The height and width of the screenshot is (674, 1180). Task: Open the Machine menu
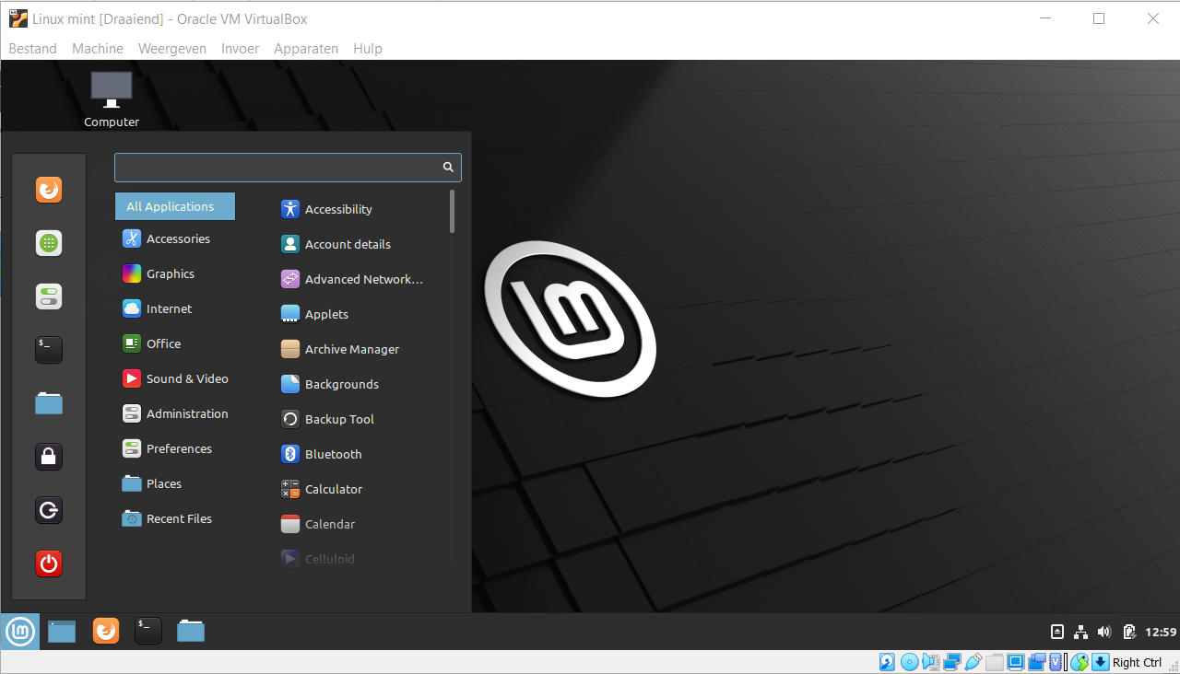tap(97, 48)
